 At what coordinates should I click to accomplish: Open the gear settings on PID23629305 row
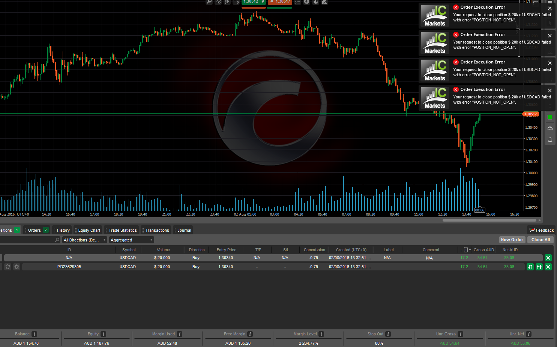(17, 267)
